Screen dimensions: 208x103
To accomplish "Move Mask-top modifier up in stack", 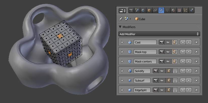I will point(183,52).
